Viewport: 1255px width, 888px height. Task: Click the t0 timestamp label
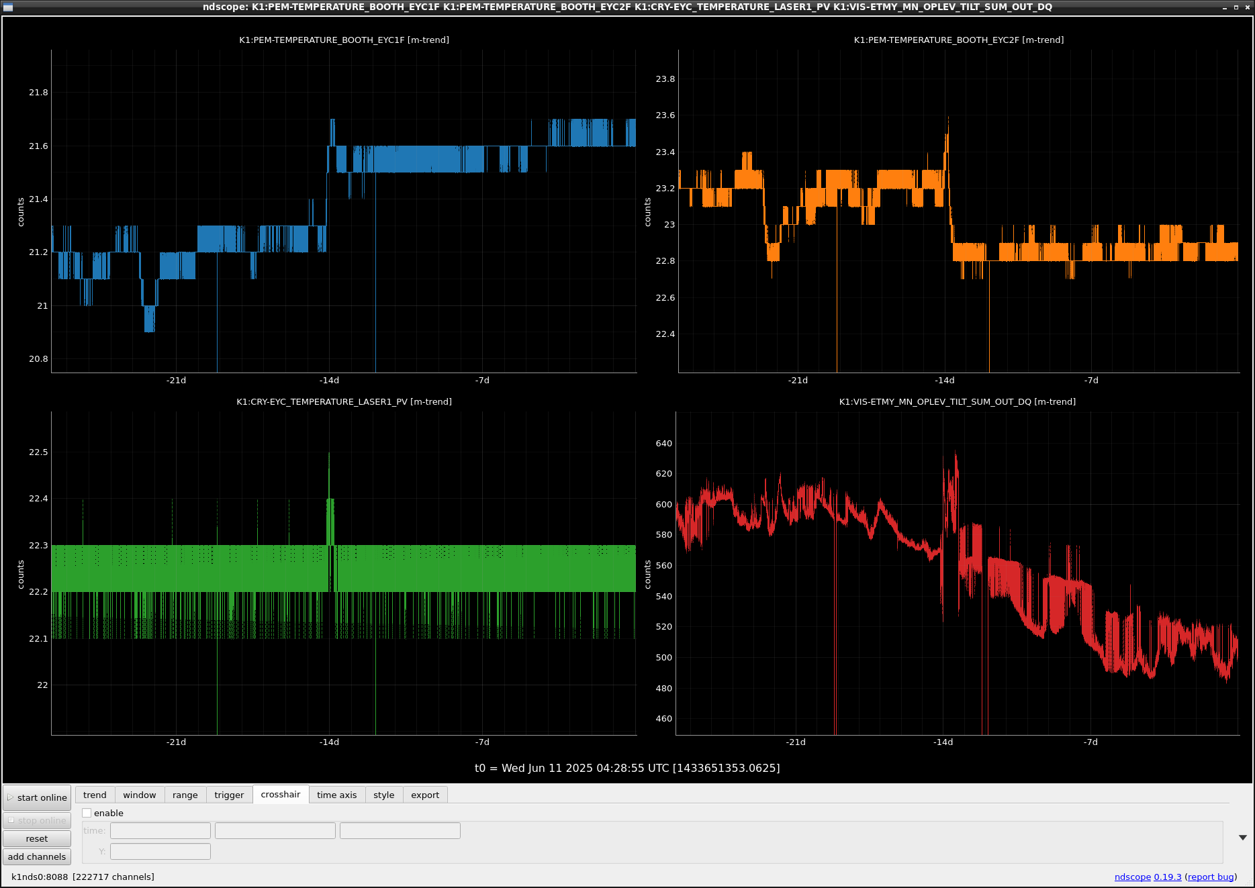tap(627, 768)
